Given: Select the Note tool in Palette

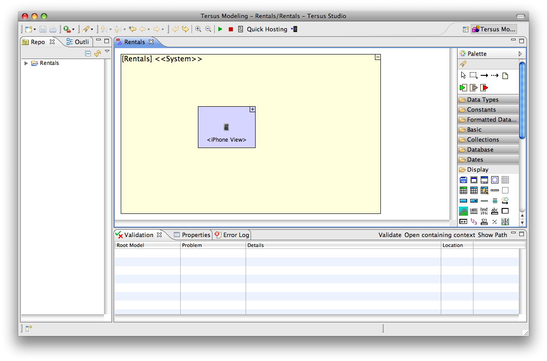Looking at the screenshot, I should 505,76.
